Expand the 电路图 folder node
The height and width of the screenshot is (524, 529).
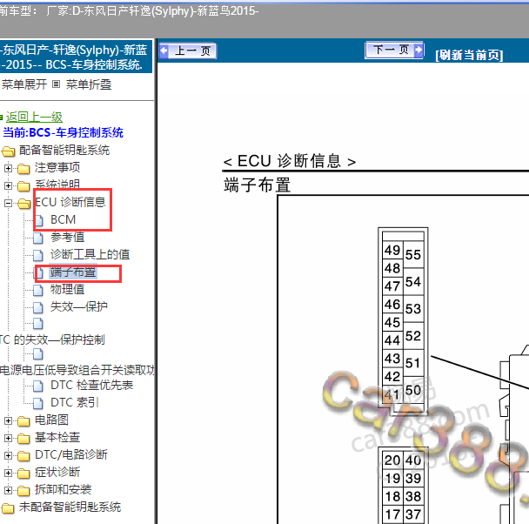(8, 420)
